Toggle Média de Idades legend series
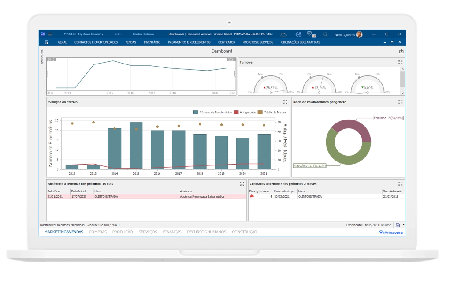Screen dimensions: 450x288 click(270, 112)
